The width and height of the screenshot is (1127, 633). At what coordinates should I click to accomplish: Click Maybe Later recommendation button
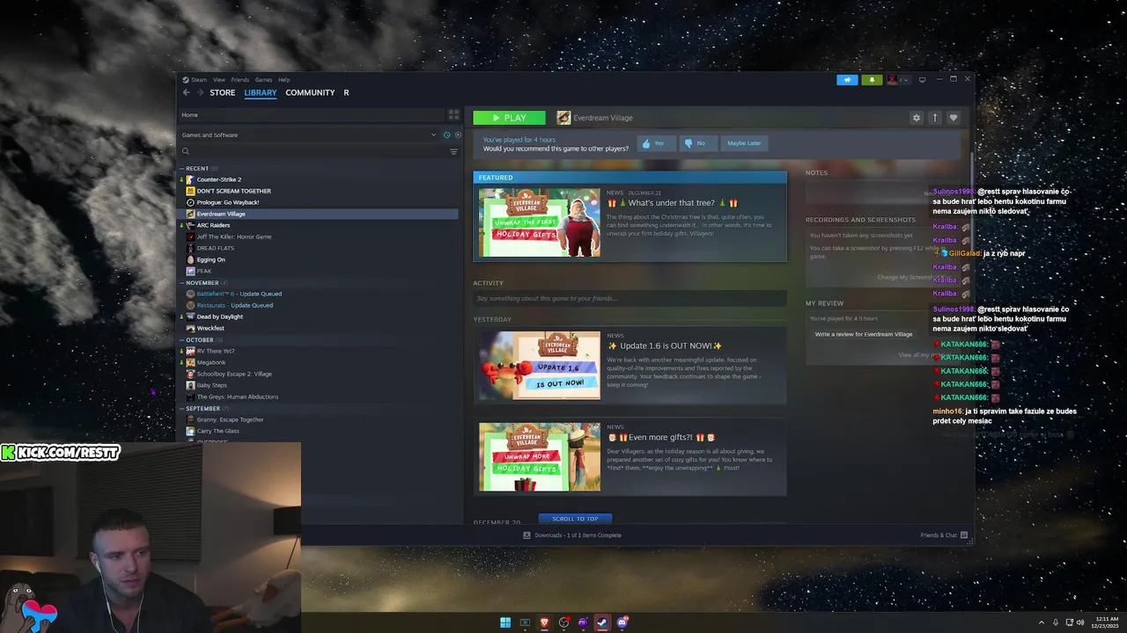coord(744,143)
